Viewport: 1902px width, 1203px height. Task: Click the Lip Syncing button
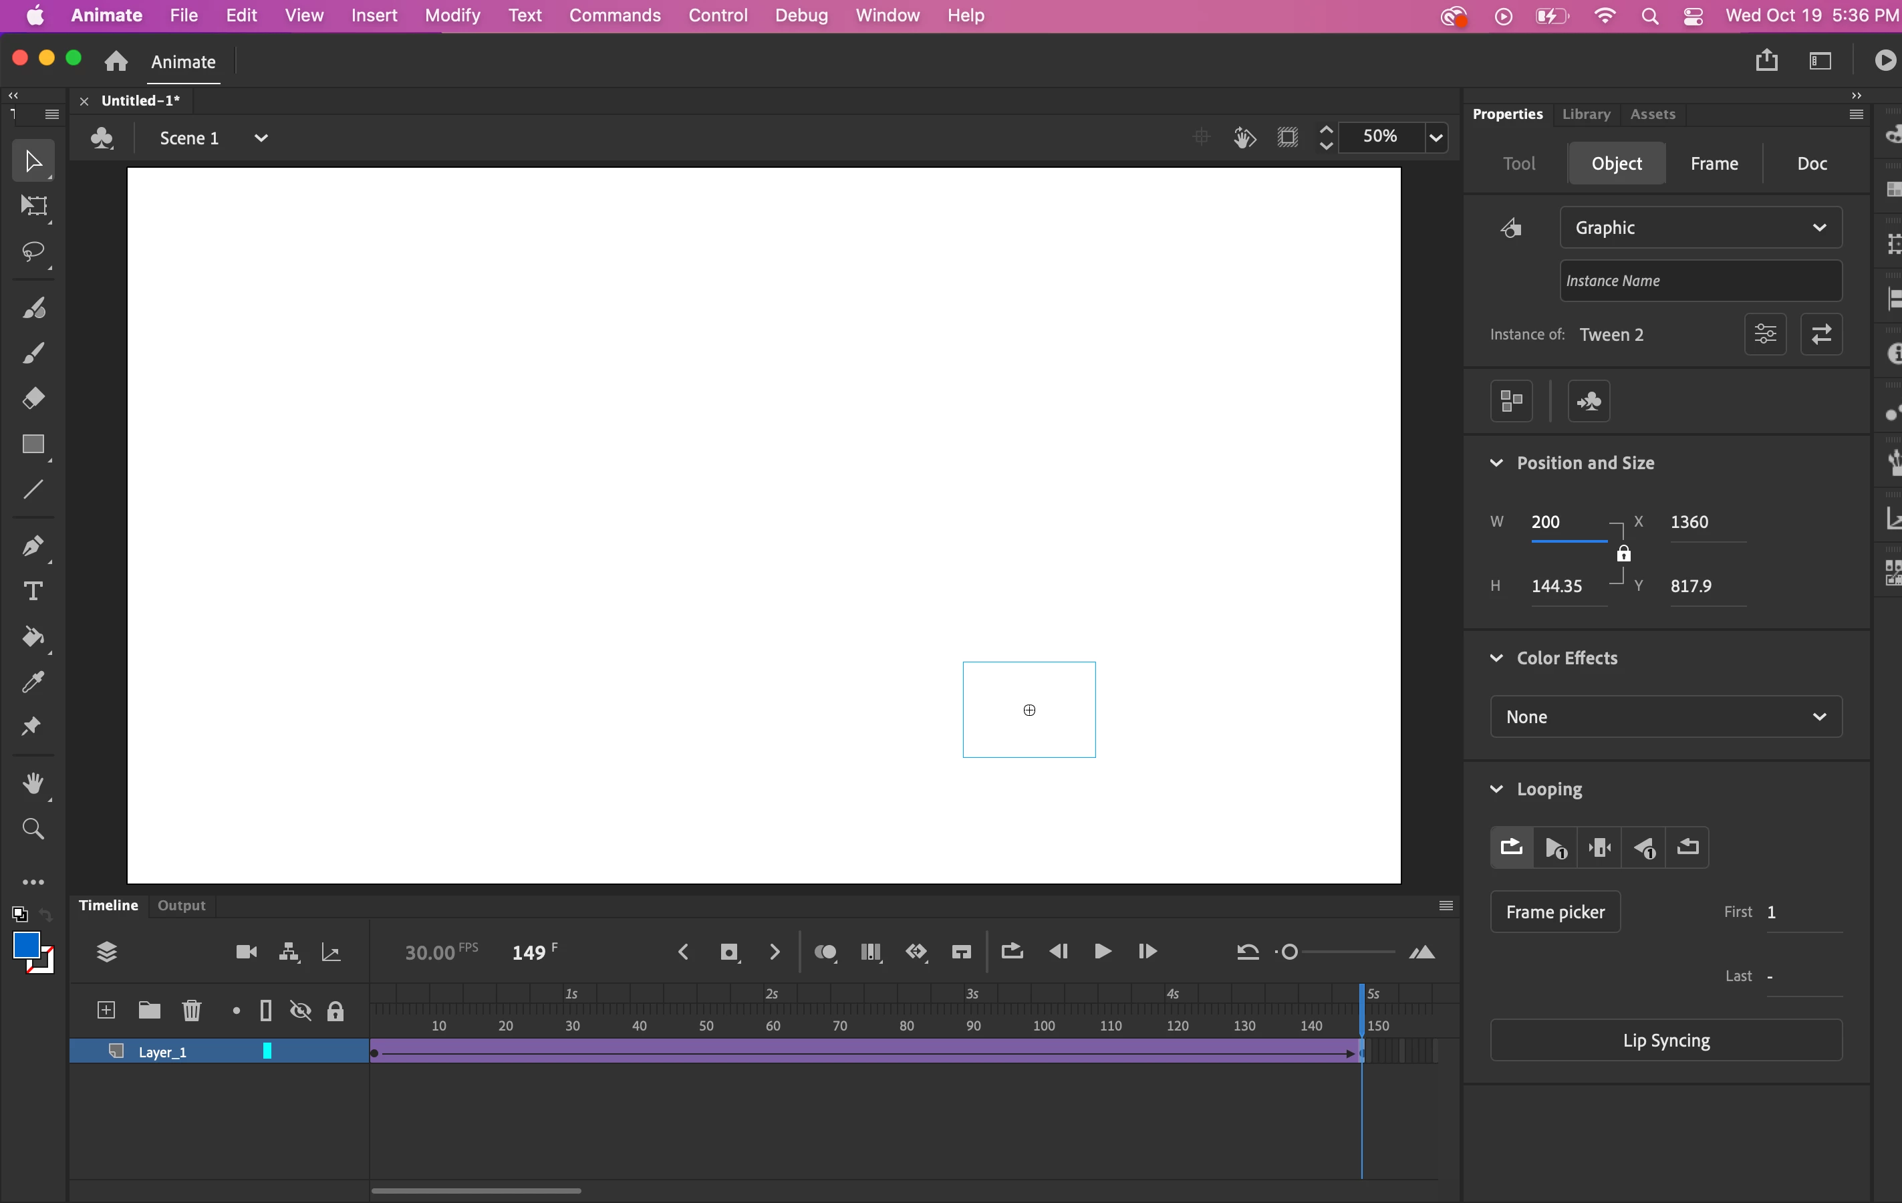pos(1666,1041)
